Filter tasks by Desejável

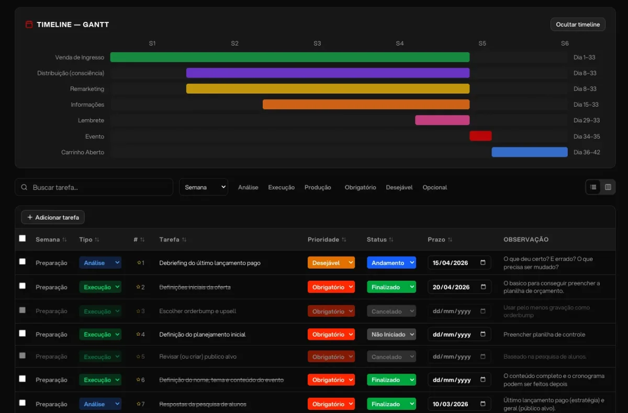point(399,187)
